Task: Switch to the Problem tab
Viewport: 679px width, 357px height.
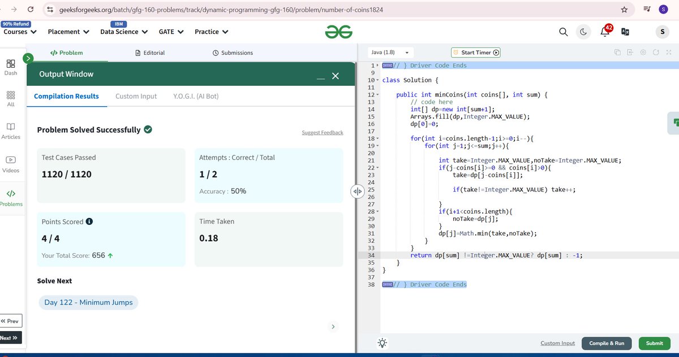Action: [x=67, y=53]
